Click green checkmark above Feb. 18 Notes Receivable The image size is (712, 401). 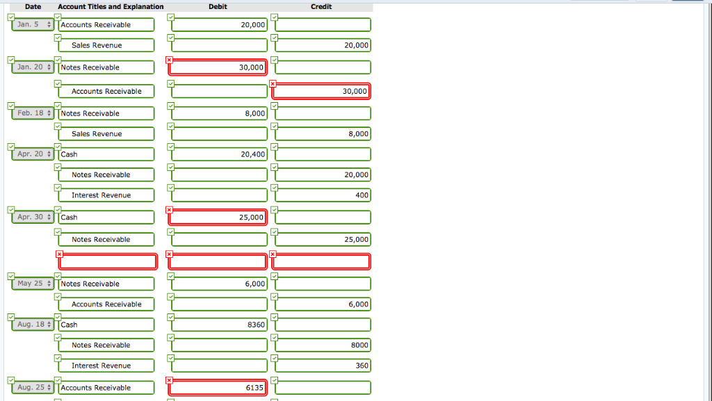point(58,106)
